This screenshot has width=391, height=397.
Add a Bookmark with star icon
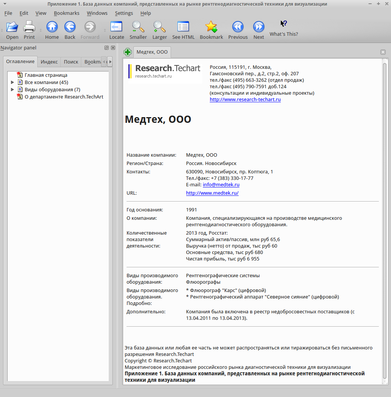211,30
